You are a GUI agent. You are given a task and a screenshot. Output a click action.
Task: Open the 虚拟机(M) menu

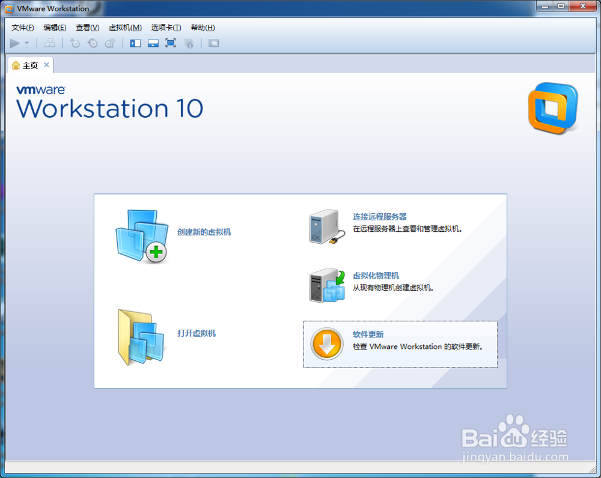[126, 28]
